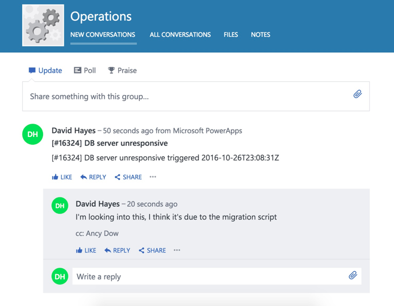Screen dimensions: 394x306
Task: Open more options ellipsis on main post
Action: pyautogui.click(x=153, y=177)
